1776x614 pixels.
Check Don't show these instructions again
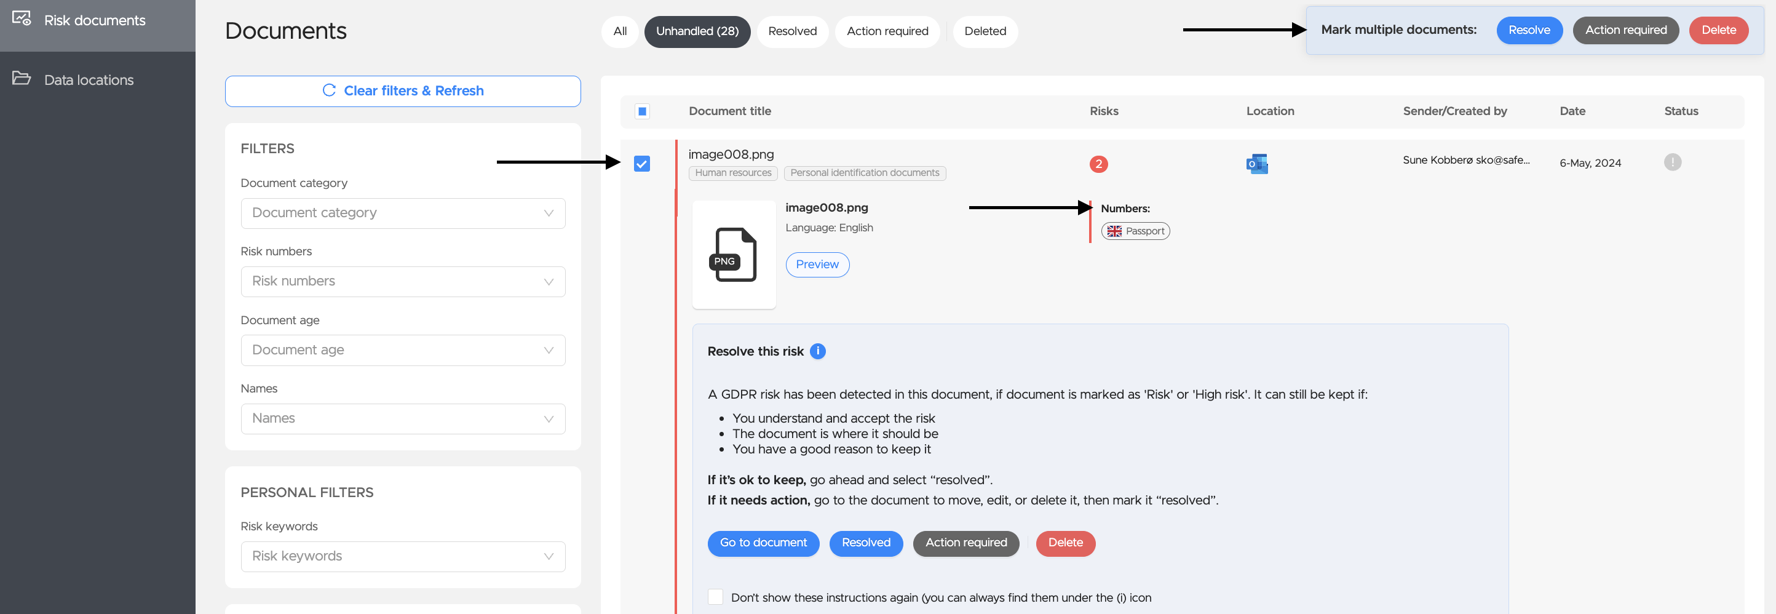pos(716,597)
